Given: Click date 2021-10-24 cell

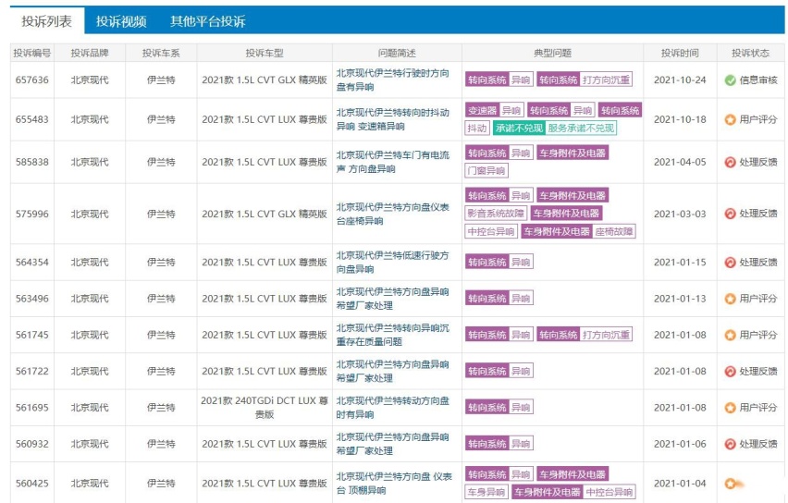Looking at the screenshot, I should click(680, 80).
